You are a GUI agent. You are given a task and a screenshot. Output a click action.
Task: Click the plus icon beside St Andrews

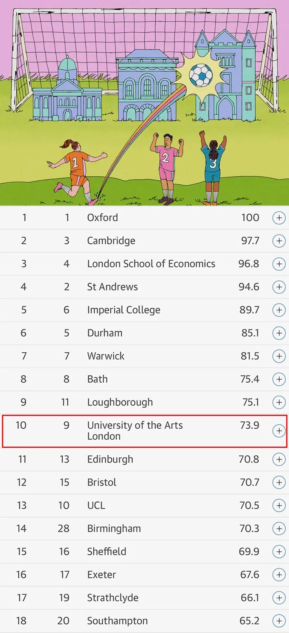279,287
